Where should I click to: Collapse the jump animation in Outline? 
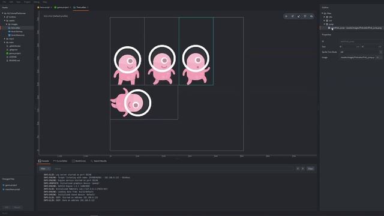point(324,24)
